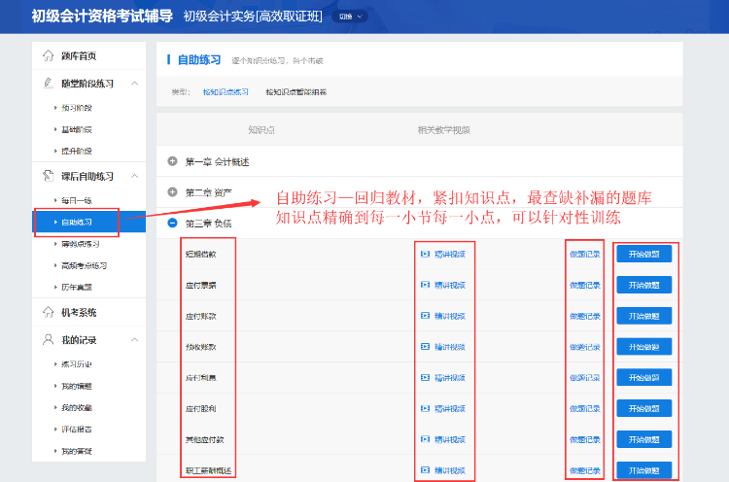Click the video icon for 应付账款

pyautogui.click(x=425, y=316)
